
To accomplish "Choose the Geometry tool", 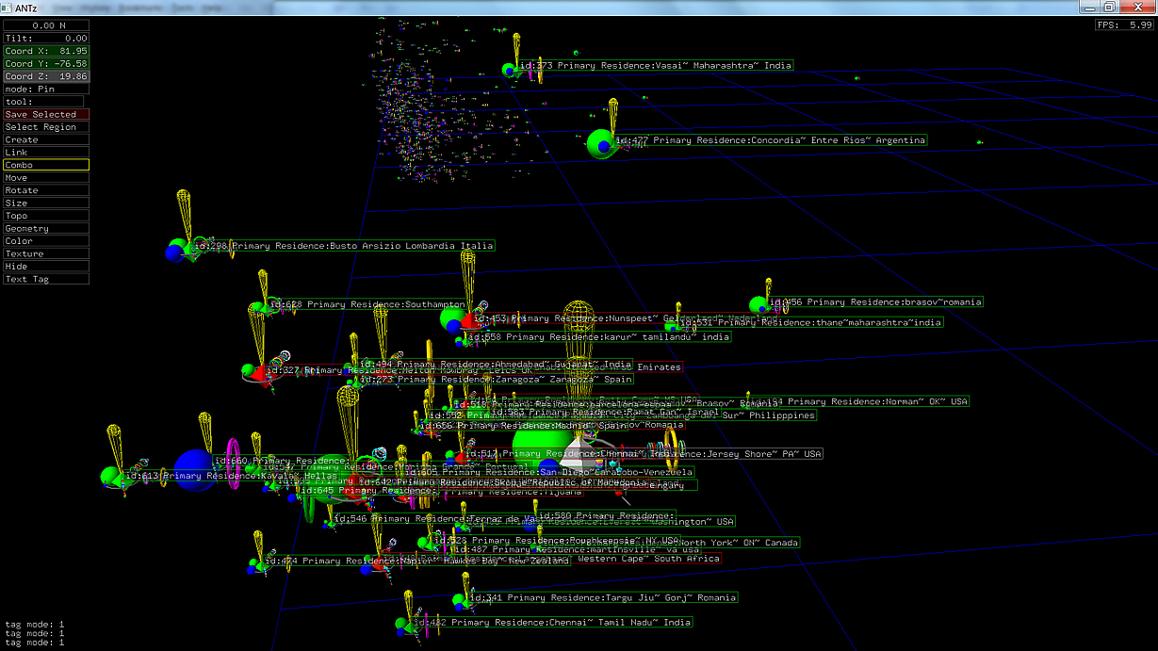I will point(45,229).
